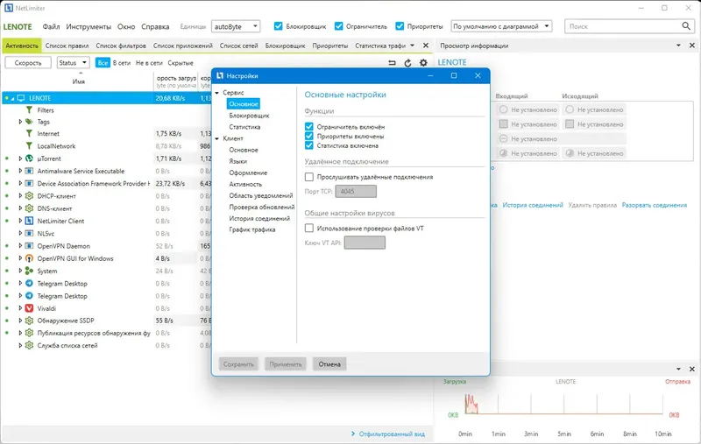Click the search magnifier icon
Viewport: 701px width, 444px height.
click(x=686, y=26)
